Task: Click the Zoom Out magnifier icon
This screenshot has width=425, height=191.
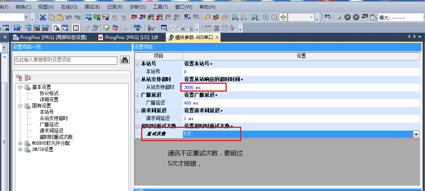Action: [274, 17]
